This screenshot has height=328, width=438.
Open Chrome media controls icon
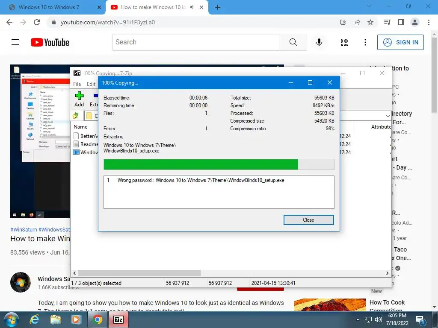coord(388,22)
